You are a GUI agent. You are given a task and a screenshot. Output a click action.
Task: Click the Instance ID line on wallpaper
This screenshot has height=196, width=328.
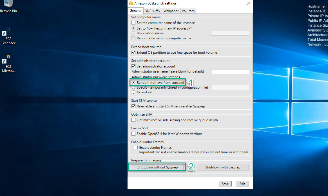pos(318,11)
